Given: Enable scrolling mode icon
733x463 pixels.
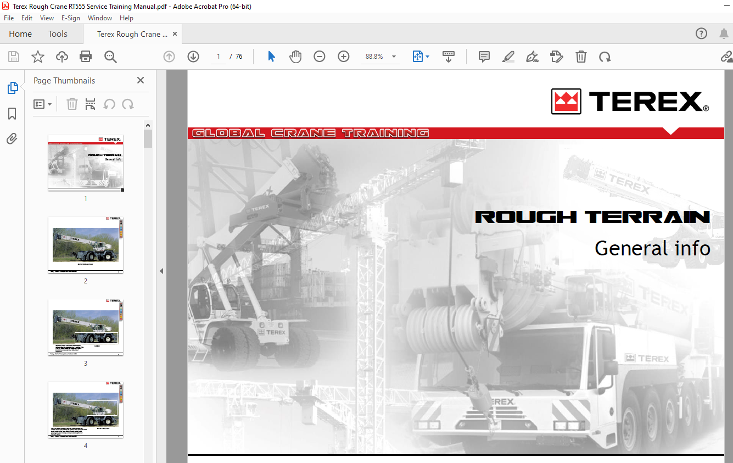Looking at the screenshot, I should click(x=449, y=57).
